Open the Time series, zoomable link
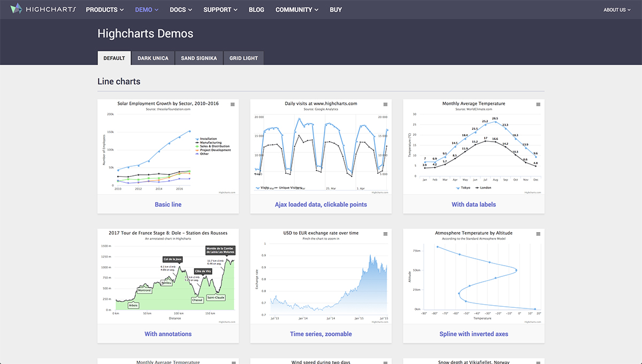This screenshot has width=642, height=364. [321, 334]
